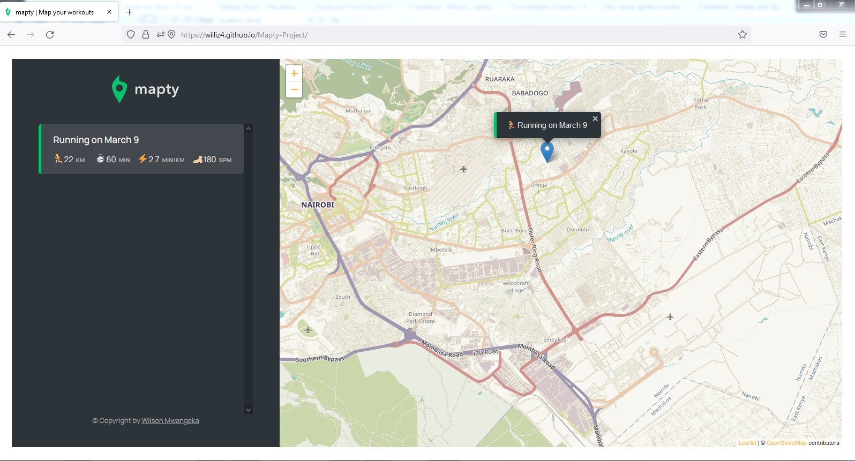Click the blue workout marker pin
Image resolution: width=855 pixels, height=461 pixels.
547,152
